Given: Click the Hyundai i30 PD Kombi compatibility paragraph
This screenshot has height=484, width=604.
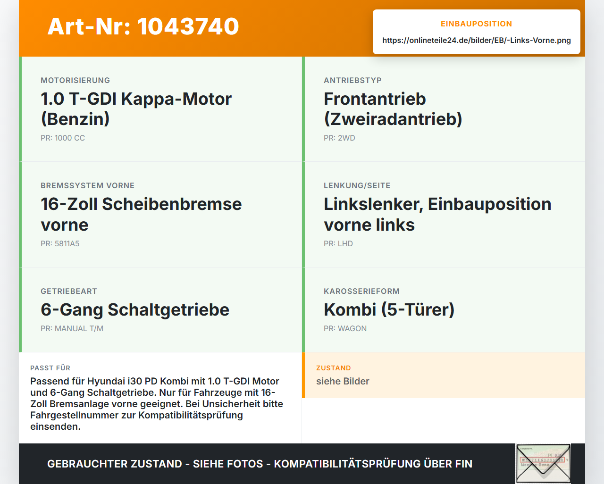Looking at the screenshot, I should pyautogui.click(x=157, y=404).
